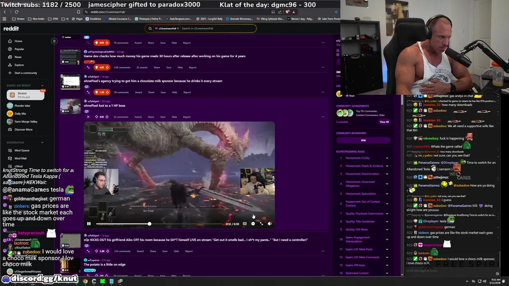
Task: Open the xQc KICKS OUT post thumbnail
Action: coord(70,241)
